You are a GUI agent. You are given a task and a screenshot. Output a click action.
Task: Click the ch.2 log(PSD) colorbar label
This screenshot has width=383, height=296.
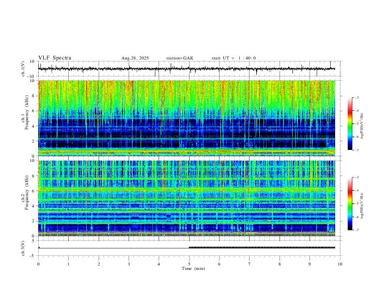point(362,206)
